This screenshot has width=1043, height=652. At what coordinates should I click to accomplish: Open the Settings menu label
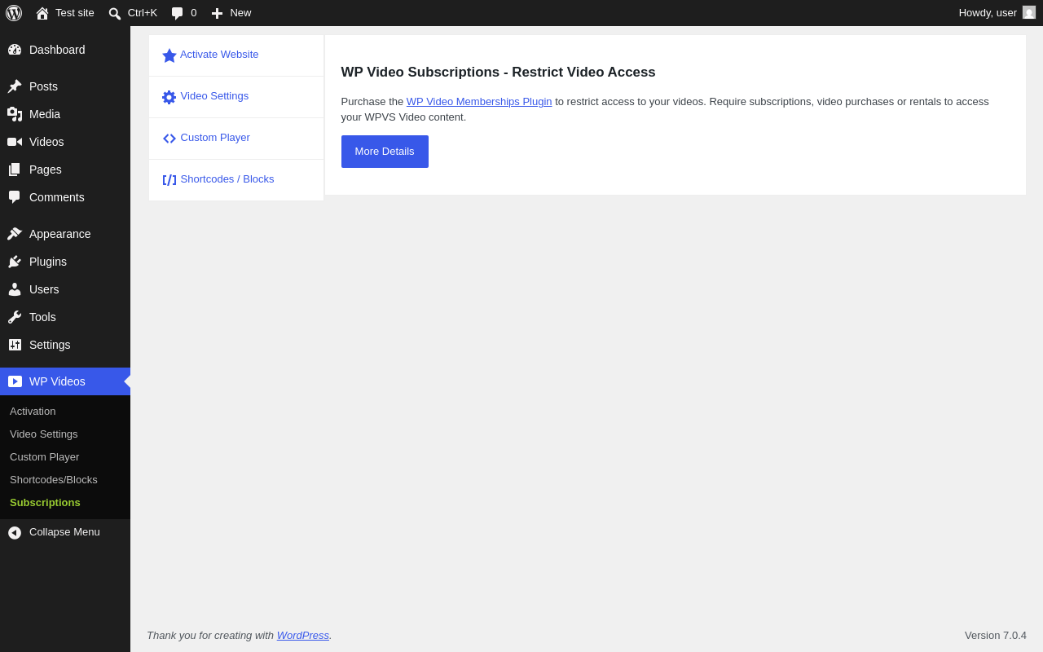click(x=50, y=345)
